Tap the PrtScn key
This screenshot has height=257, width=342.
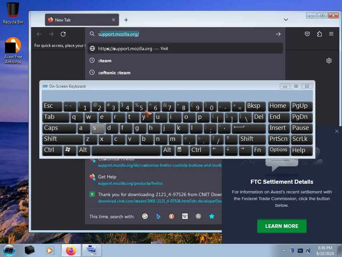coord(279,140)
